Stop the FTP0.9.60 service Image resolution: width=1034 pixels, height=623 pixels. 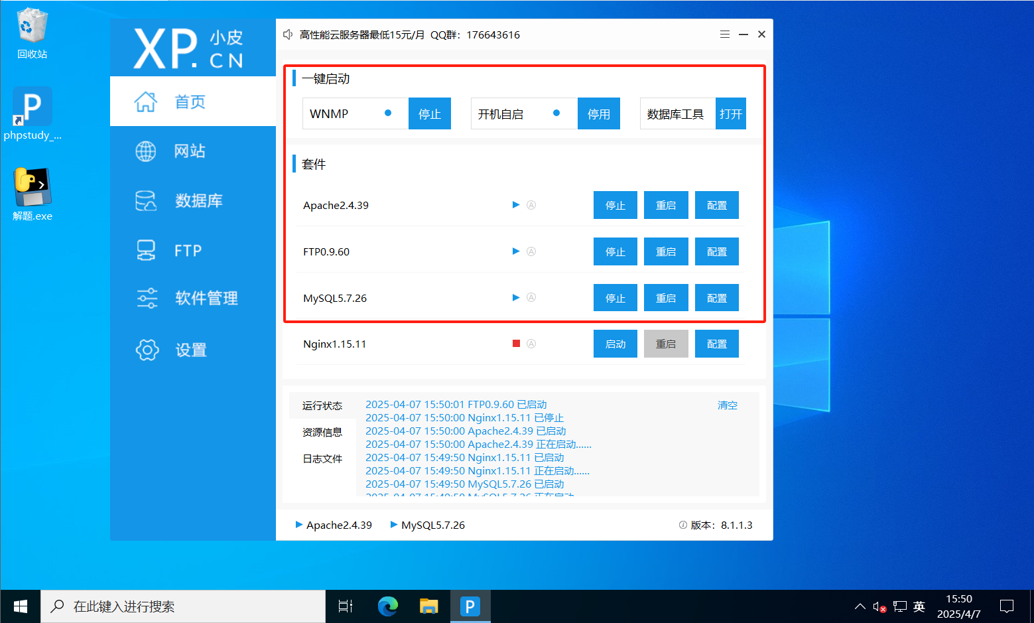click(615, 251)
